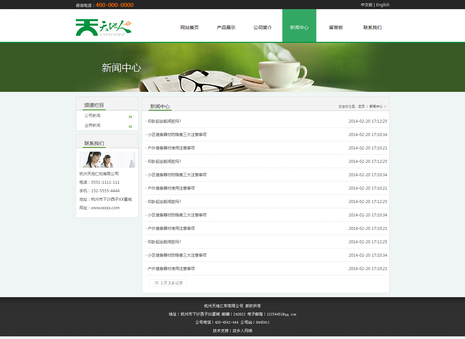465x339 pixels.
Task: Switch the language to English
Action: click(x=383, y=5)
